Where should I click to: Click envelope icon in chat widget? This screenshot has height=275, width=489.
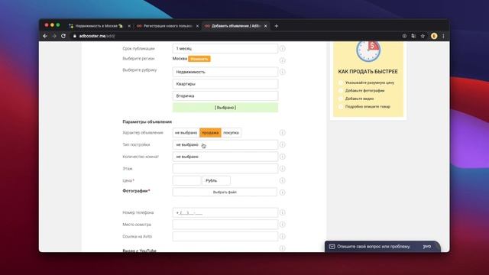332,246
